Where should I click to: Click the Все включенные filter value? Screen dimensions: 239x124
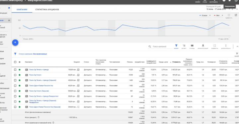coord(40,54)
